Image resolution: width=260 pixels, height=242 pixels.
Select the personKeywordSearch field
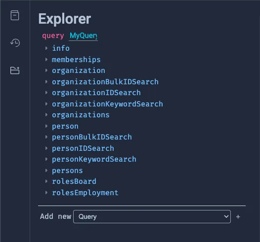coord(94,159)
